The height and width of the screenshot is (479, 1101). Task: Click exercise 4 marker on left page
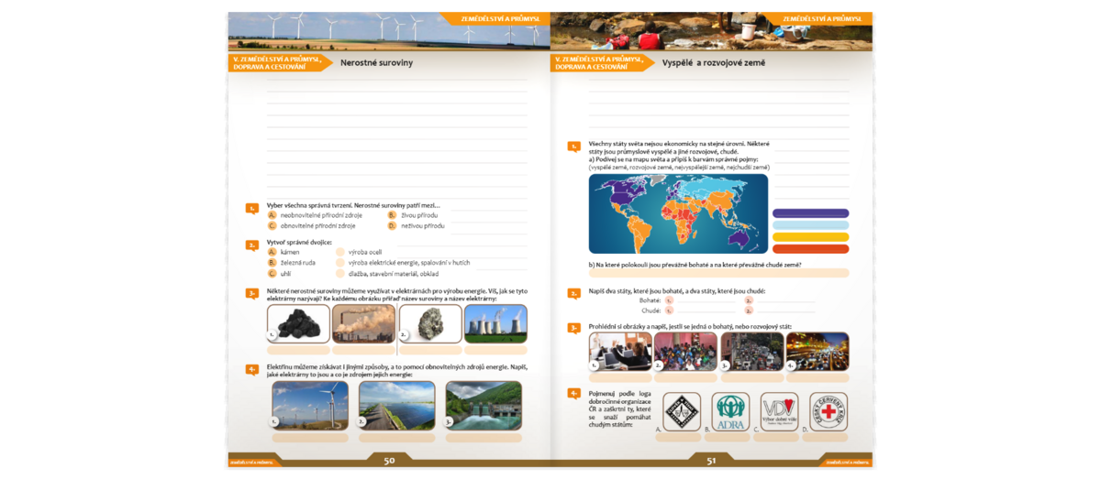coord(251,370)
